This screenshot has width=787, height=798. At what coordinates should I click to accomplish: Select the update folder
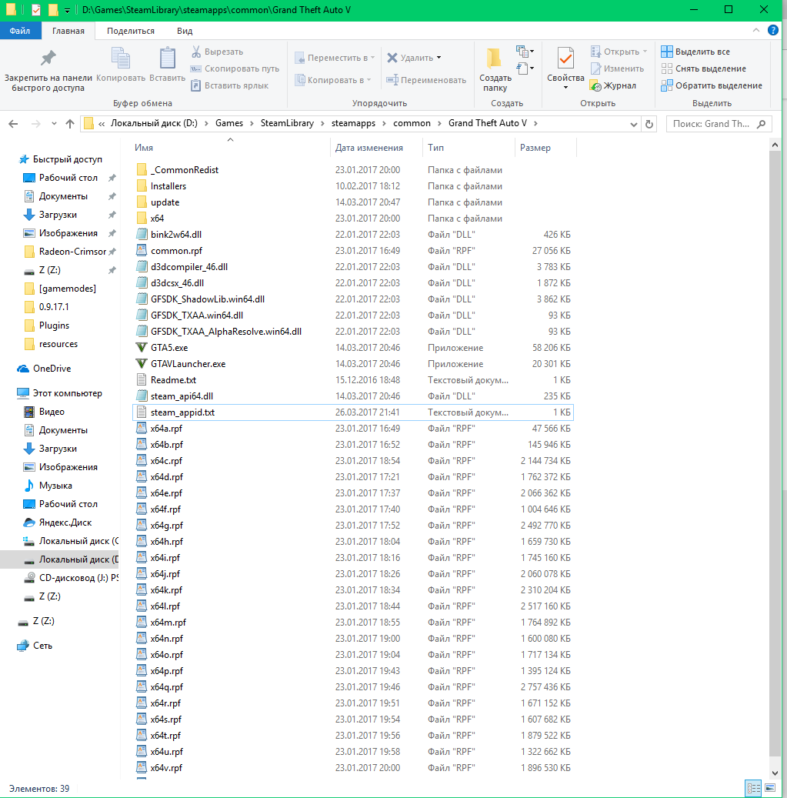(352, 202)
